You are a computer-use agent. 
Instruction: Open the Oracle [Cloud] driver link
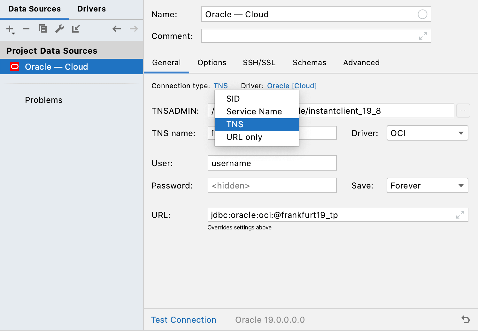pos(291,86)
